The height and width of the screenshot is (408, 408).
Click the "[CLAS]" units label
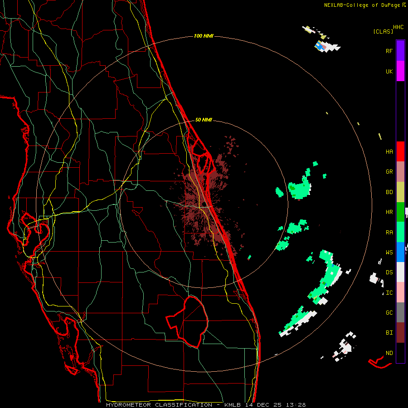(383, 31)
